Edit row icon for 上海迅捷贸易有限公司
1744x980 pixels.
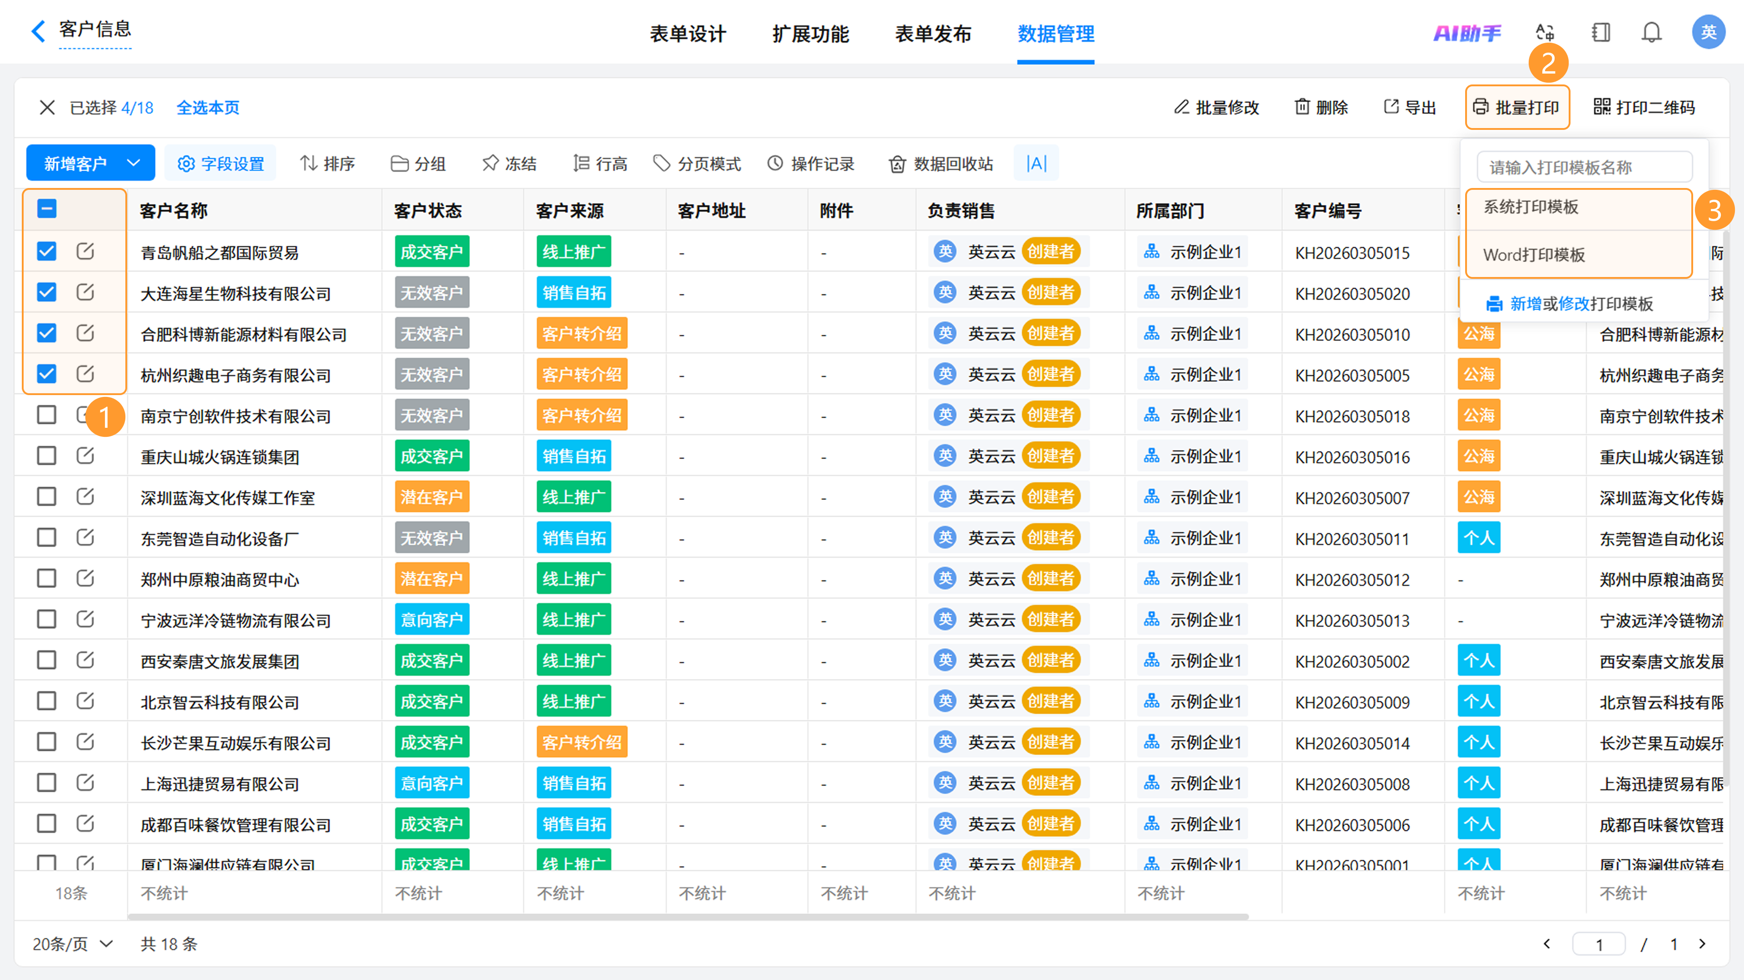click(85, 782)
